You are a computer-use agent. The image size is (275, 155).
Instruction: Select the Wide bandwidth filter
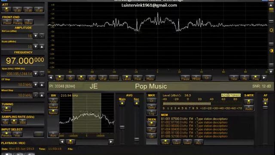(x=53, y=101)
